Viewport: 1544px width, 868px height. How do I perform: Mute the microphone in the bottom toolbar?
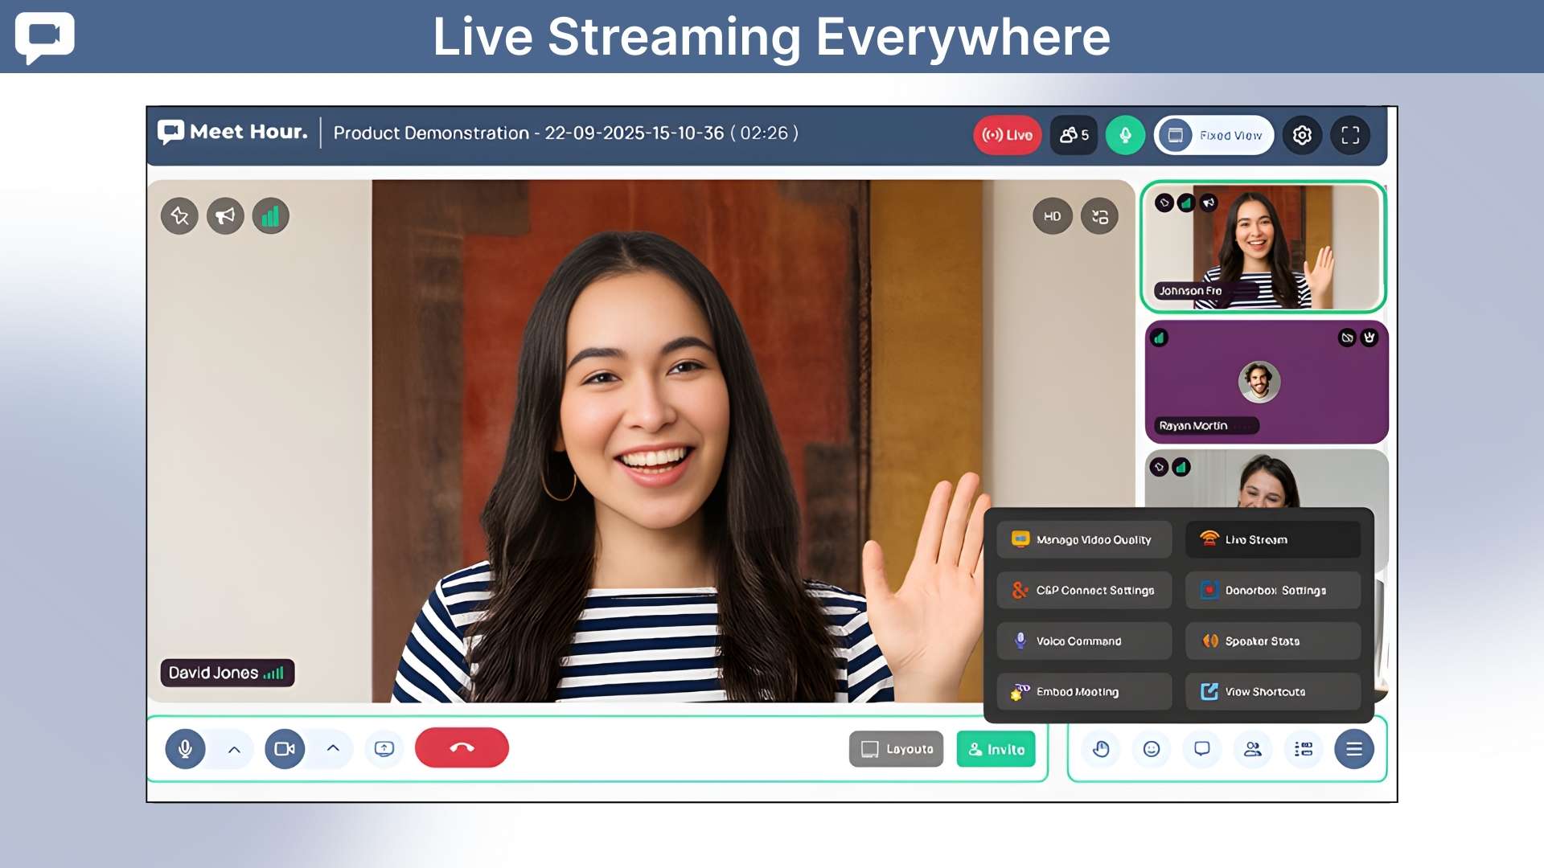(x=185, y=748)
